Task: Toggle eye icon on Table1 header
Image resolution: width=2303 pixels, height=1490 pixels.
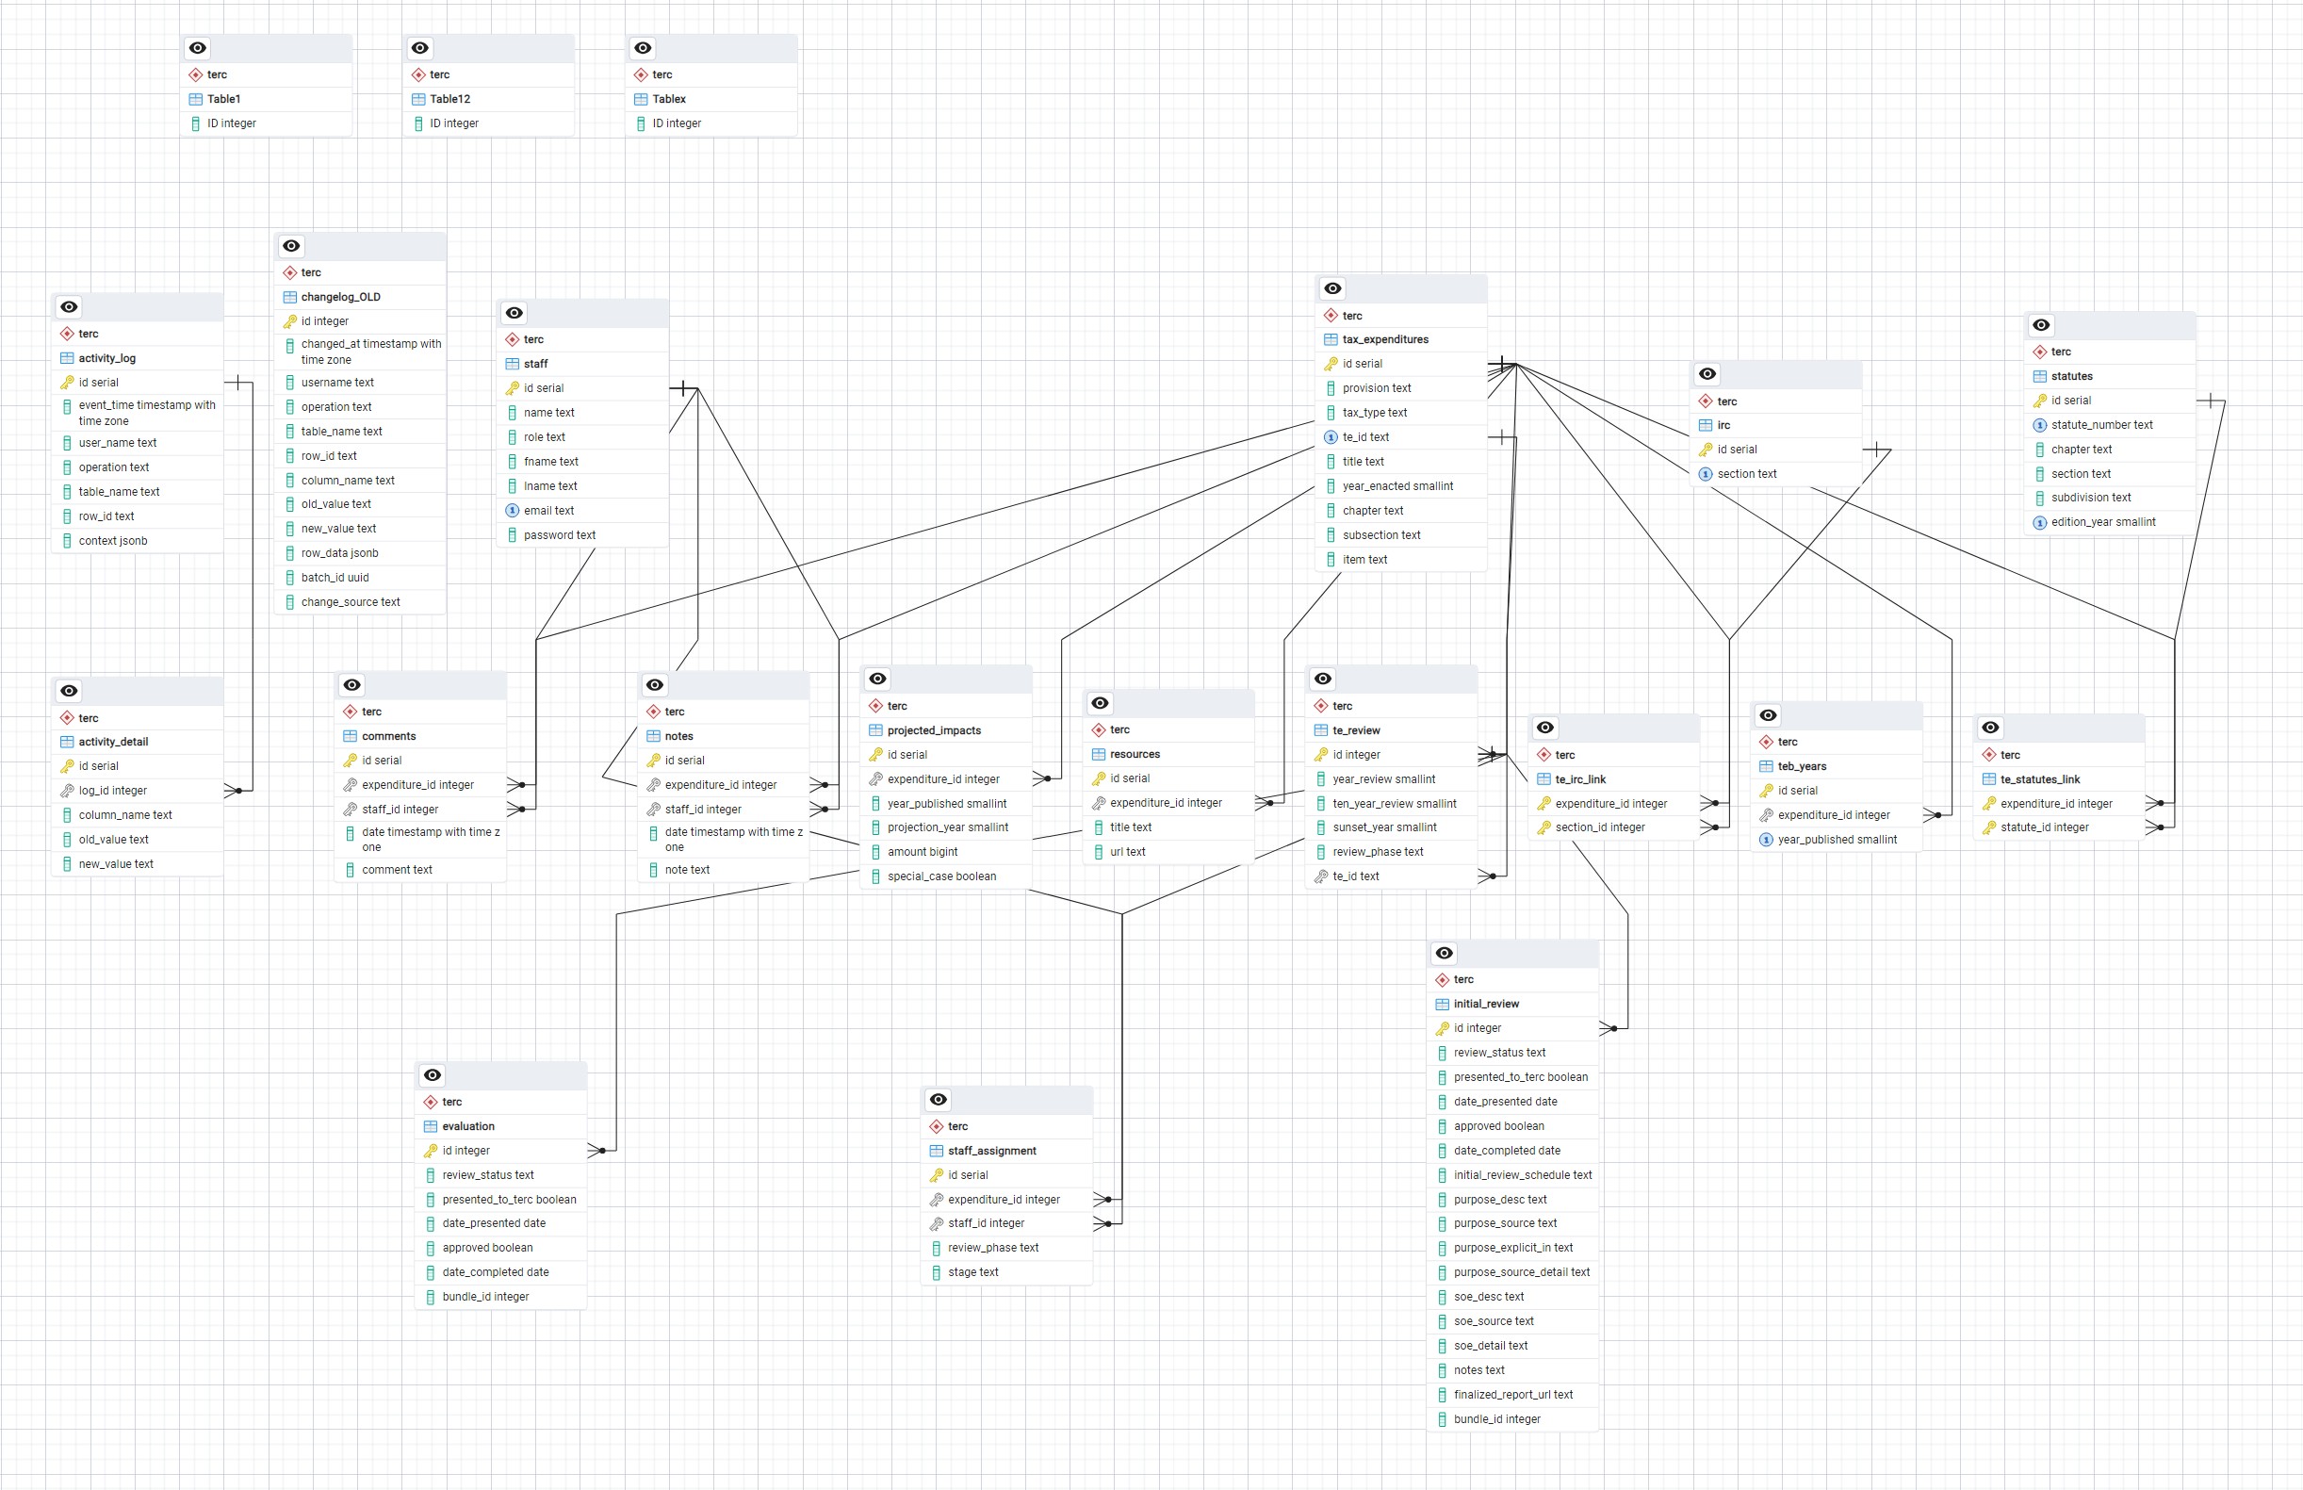Action: 197,48
